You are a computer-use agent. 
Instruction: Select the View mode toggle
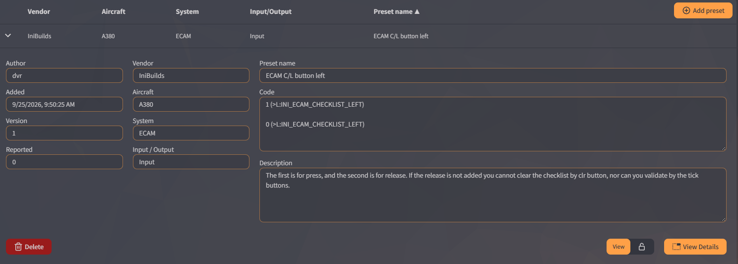click(618, 247)
